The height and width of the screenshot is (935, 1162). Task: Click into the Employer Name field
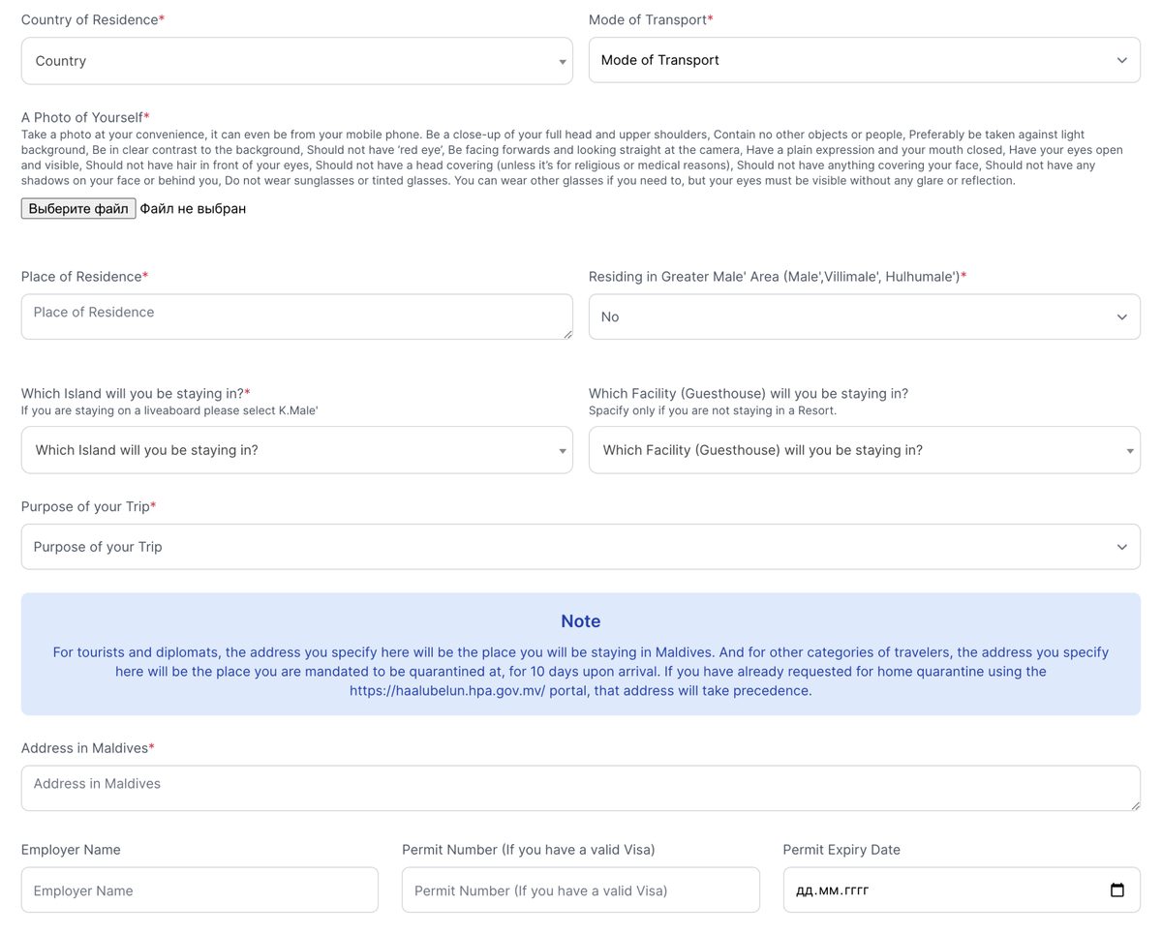[x=199, y=890]
